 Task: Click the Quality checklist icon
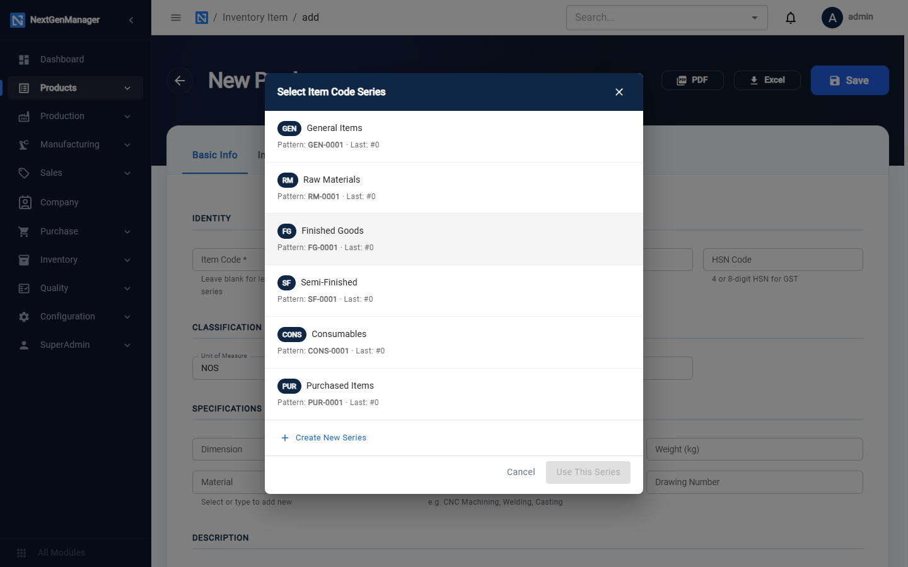[24, 288]
